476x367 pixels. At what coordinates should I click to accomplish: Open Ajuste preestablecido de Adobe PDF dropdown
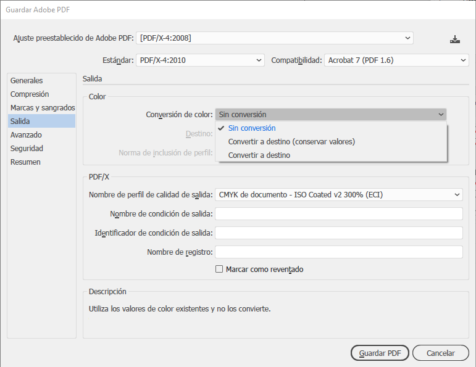[275, 38]
